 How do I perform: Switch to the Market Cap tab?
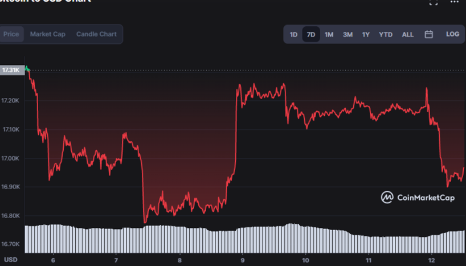pos(47,34)
